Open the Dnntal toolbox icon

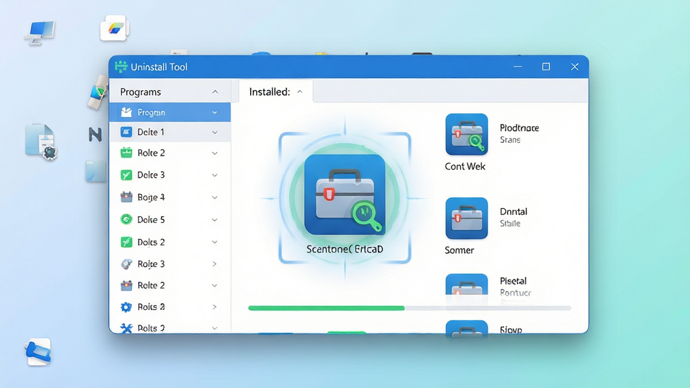(466, 218)
